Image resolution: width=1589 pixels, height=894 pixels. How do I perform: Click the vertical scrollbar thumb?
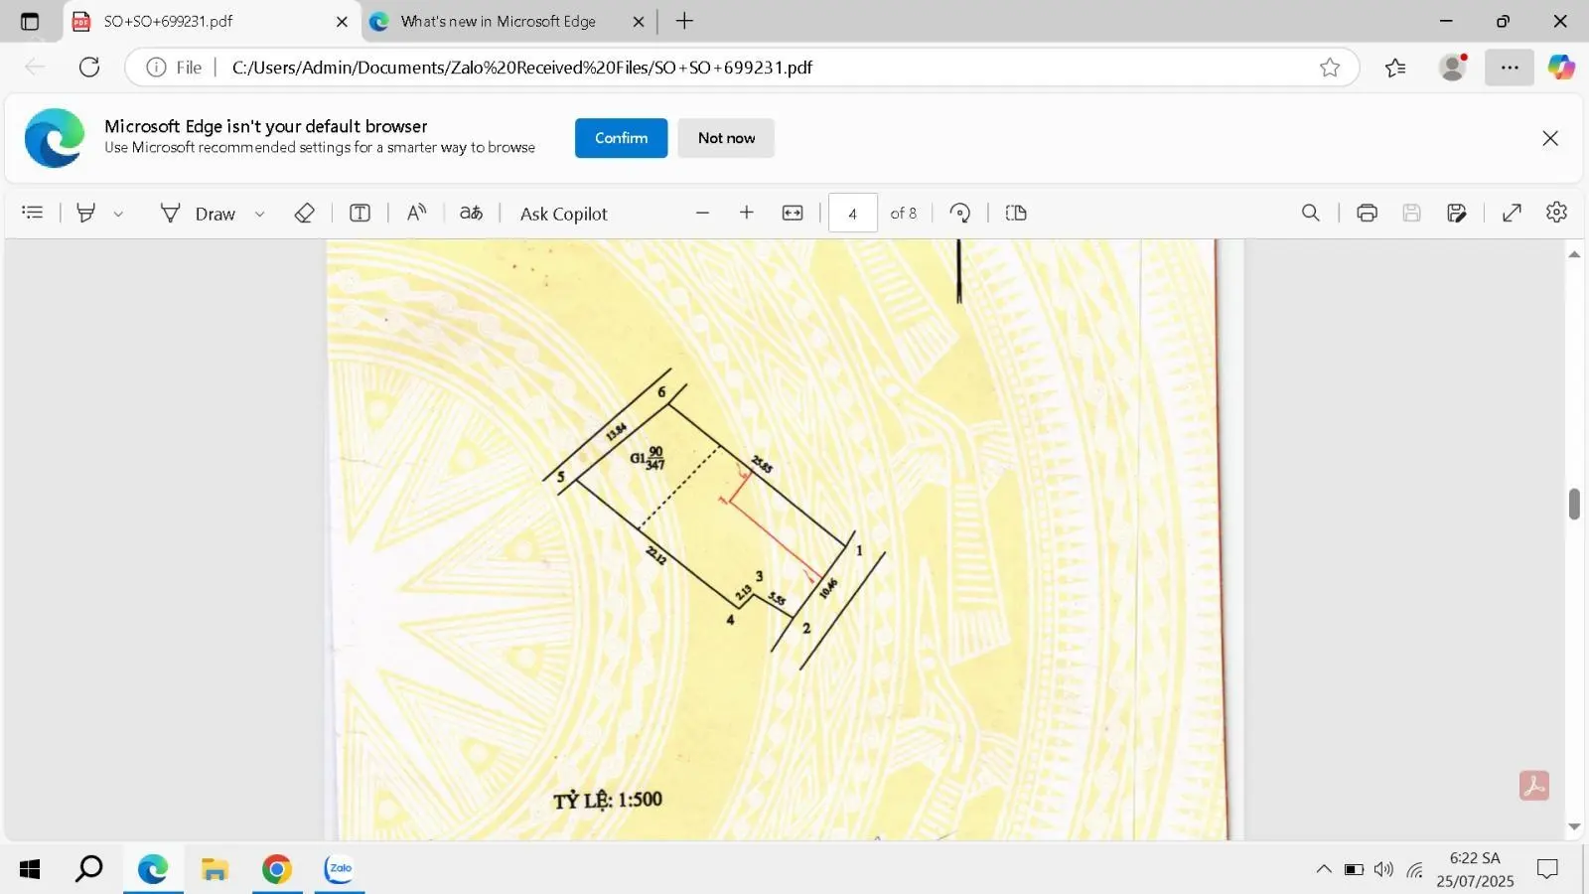[1574, 504]
